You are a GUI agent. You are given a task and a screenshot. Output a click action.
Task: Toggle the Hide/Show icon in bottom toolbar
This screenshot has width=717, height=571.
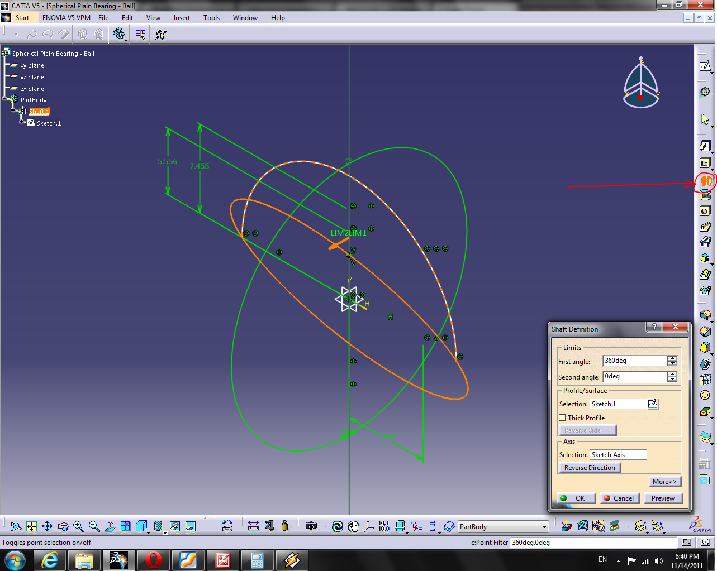point(175,526)
